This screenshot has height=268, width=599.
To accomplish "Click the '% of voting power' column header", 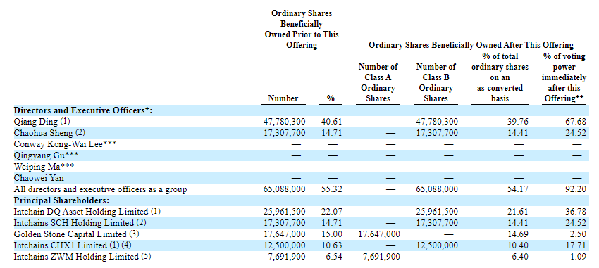I will click(x=564, y=77).
